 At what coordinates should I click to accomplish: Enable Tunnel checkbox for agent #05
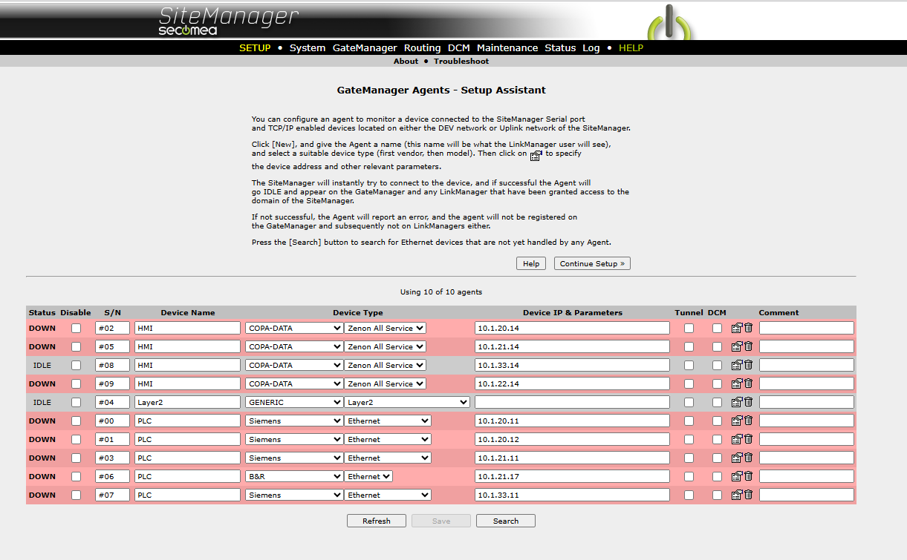689,346
